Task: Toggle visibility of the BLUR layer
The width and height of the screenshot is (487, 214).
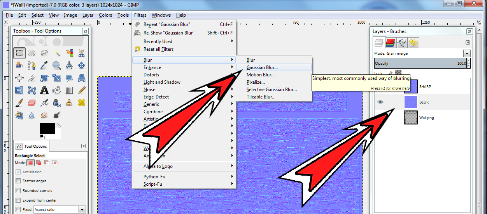Action: (x=381, y=102)
